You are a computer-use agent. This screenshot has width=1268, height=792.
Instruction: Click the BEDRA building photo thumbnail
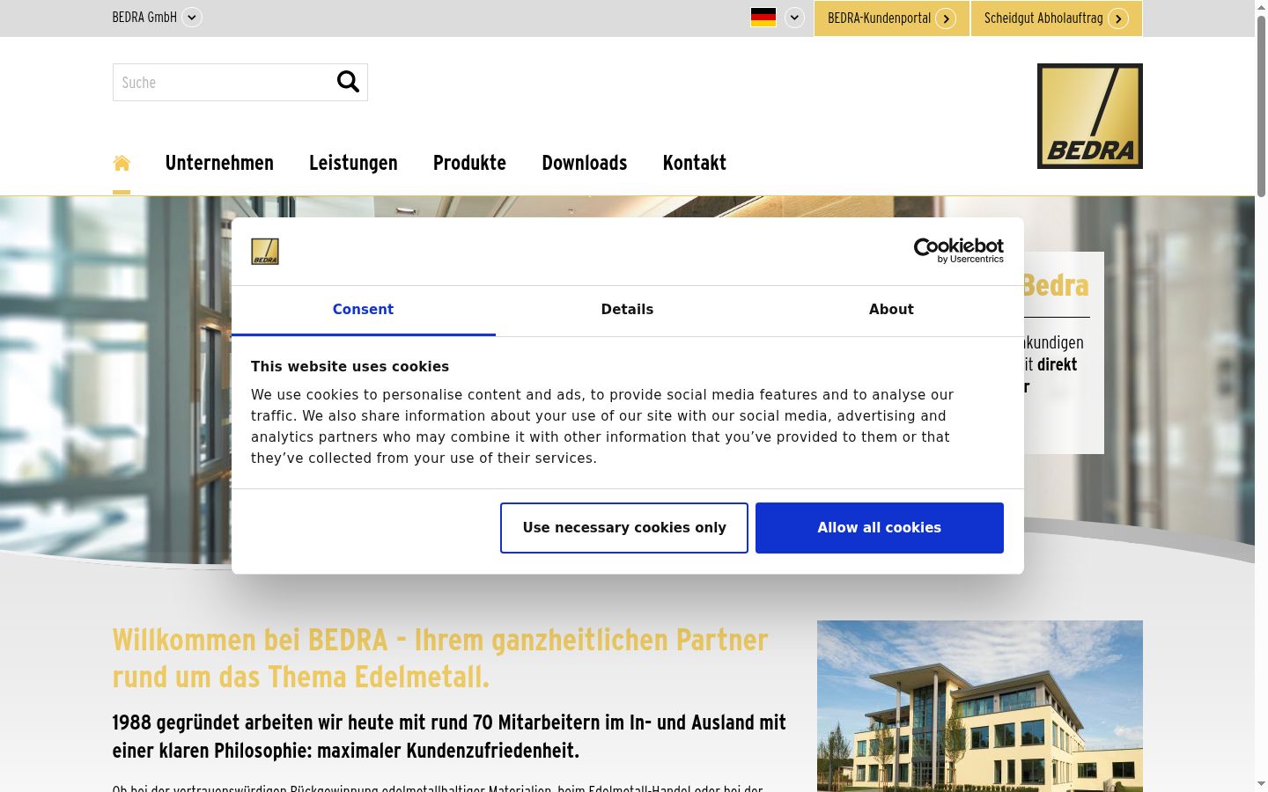[980, 706]
